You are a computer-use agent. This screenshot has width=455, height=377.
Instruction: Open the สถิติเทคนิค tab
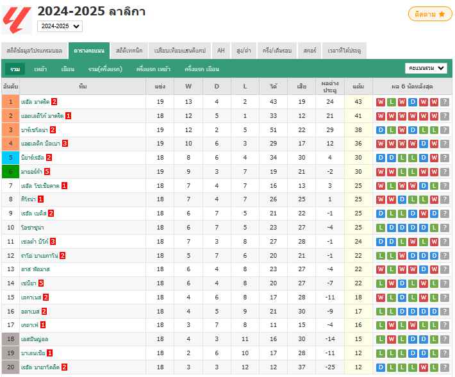coord(129,51)
